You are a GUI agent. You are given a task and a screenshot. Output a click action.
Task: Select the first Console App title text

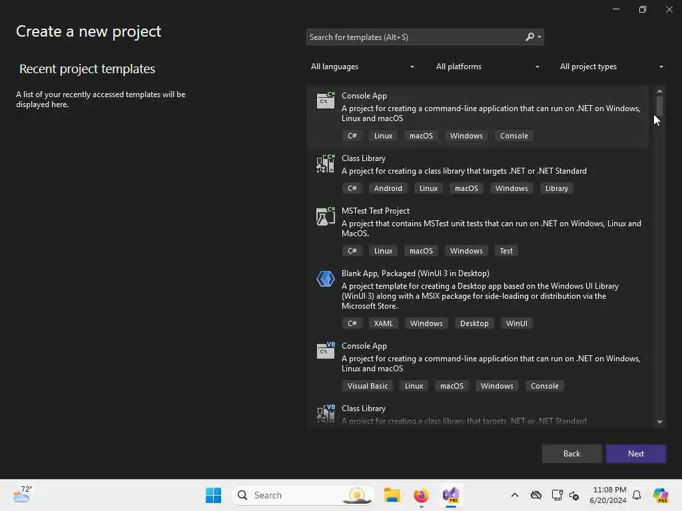364,96
